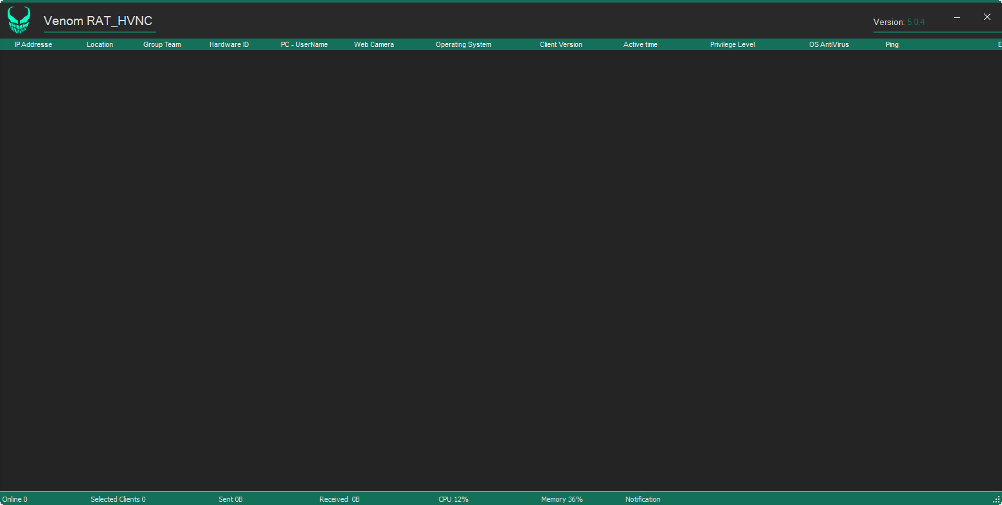The image size is (1002, 505).
Task: Click the Memory 36% usage indicator
Action: pos(562,499)
